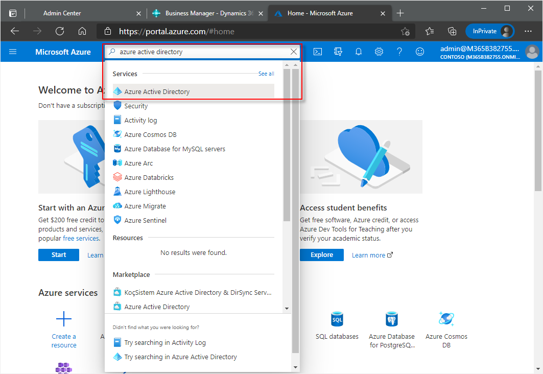Open the Azure portal hamburger menu
Screen dimensions: 543x374
13,52
